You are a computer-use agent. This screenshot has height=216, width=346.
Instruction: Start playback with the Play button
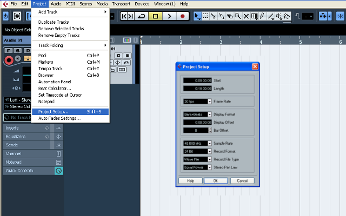coord(169,16)
